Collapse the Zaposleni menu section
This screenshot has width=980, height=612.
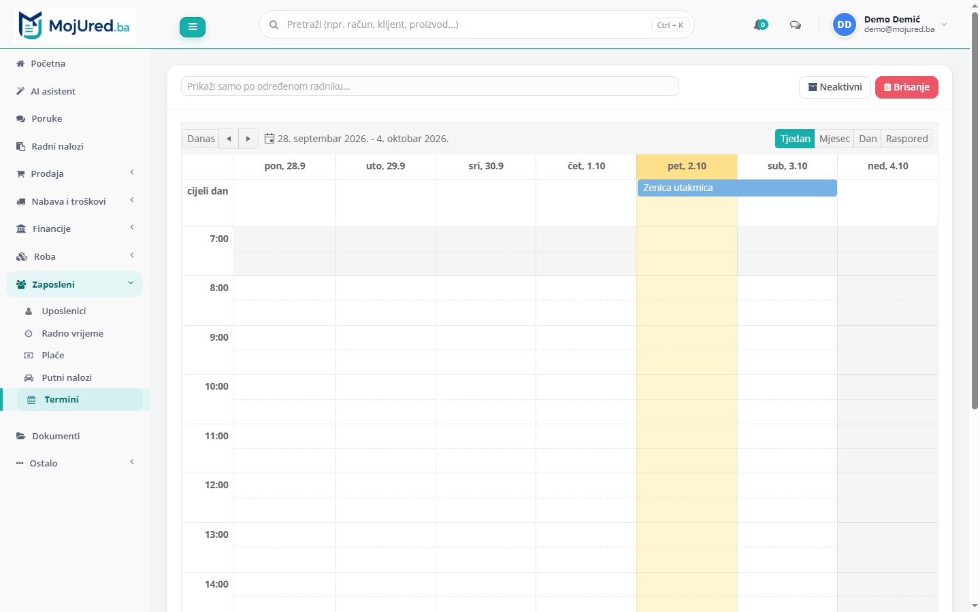[x=75, y=284]
